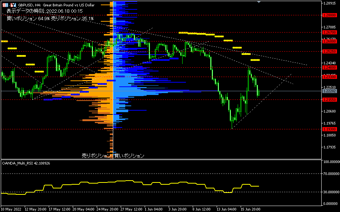Click the 1.19765 price scale value
The width and height of the screenshot is (340, 212).
point(330,123)
